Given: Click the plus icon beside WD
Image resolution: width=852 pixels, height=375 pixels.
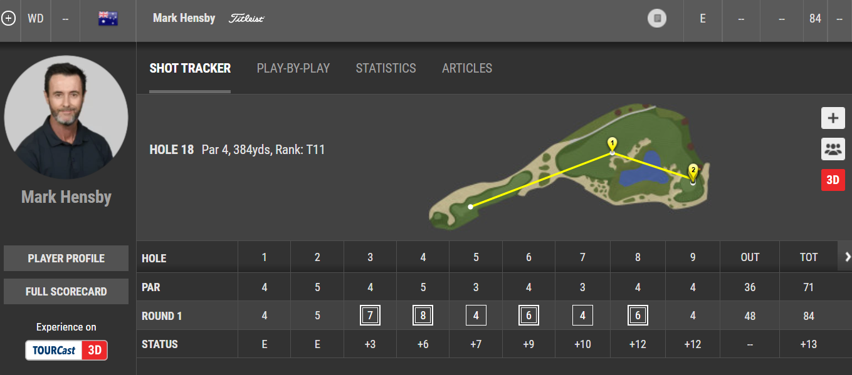Looking at the screenshot, I should tap(8, 19).
